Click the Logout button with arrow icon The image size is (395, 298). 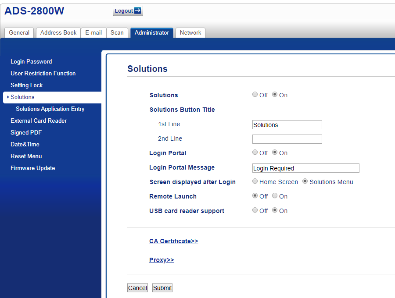tap(128, 11)
